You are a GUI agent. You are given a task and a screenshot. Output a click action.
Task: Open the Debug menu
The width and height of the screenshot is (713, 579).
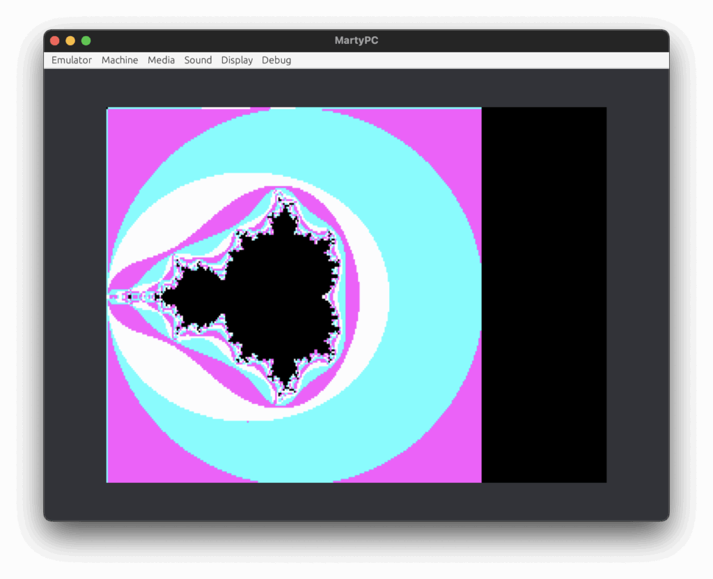(276, 60)
